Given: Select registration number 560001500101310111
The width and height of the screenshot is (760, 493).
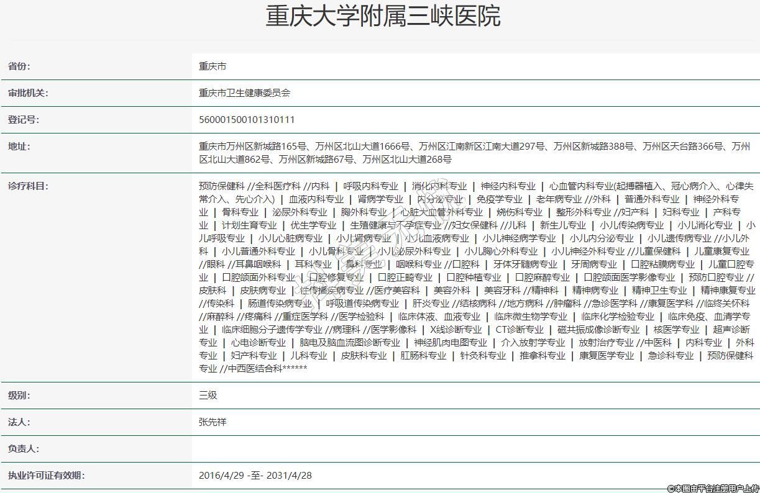Looking at the screenshot, I should pos(247,120).
